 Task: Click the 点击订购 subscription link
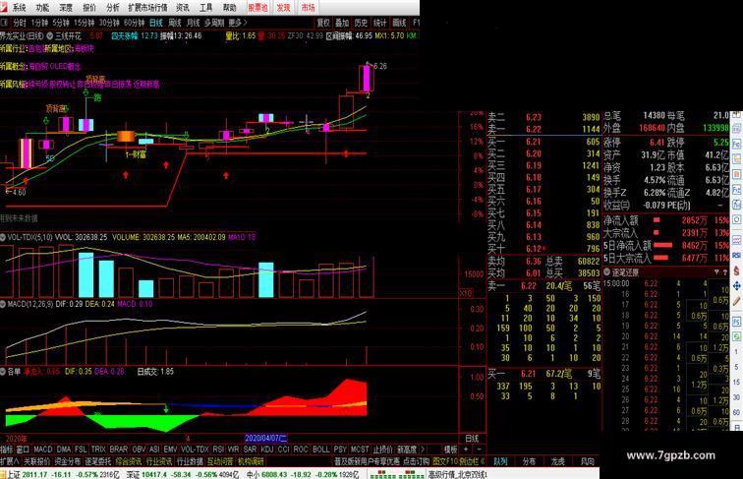pos(416,461)
